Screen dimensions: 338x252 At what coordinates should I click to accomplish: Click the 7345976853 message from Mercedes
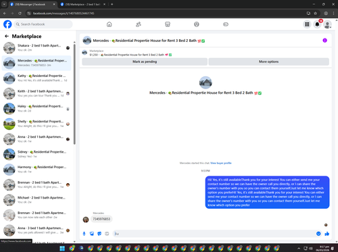(101, 219)
